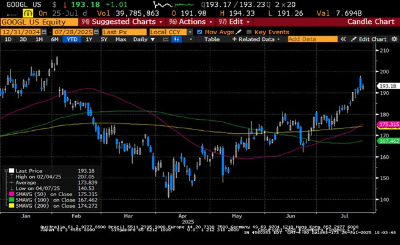Screen dimensions: 400x245
Task: Select the 1D range tab
Action: (x=8, y=39)
